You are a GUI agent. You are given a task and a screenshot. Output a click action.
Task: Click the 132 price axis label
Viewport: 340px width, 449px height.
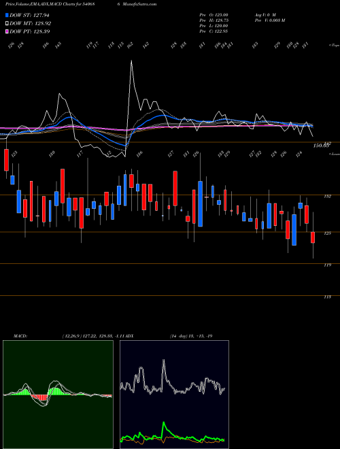327,197
